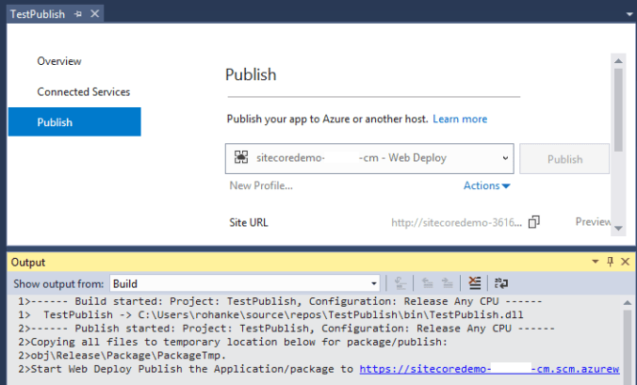Expand the Actions menu
The image size is (637, 385).
[x=486, y=185]
